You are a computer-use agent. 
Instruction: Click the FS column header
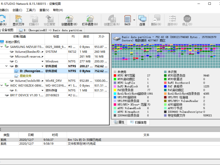(x=73, y=37)
